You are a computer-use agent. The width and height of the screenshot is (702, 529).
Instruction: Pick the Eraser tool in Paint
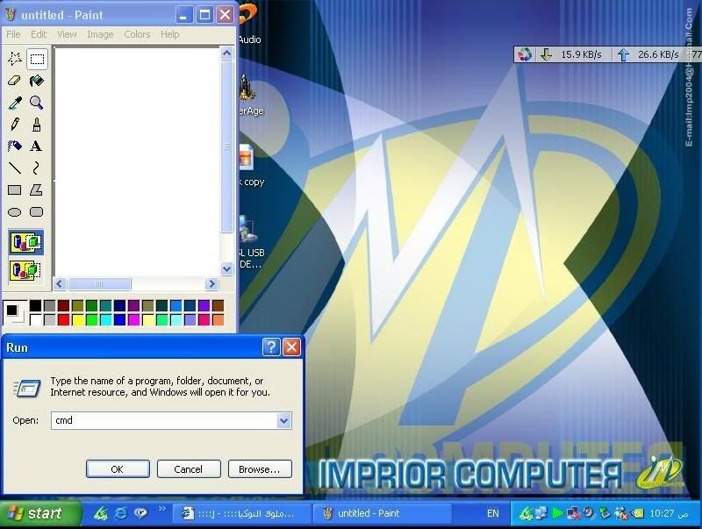(x=15, y=81)
